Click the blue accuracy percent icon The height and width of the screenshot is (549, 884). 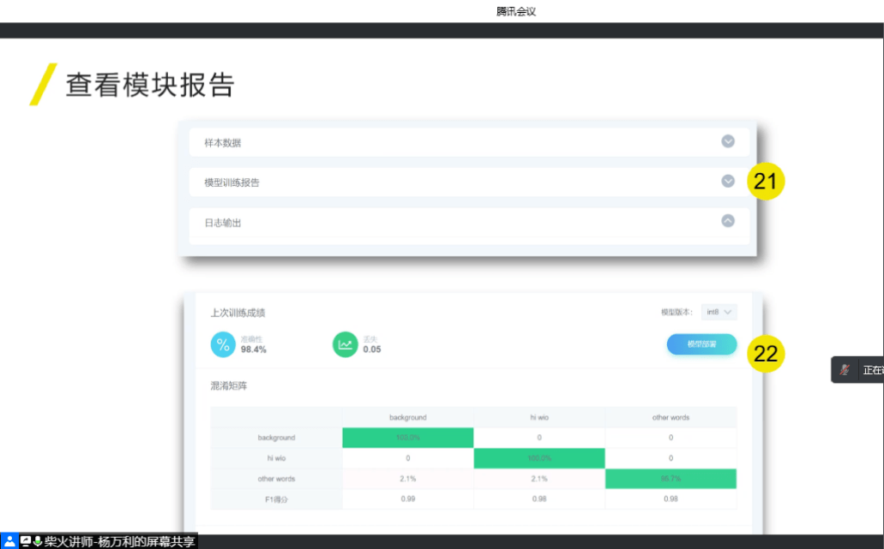tap(223, 345)
